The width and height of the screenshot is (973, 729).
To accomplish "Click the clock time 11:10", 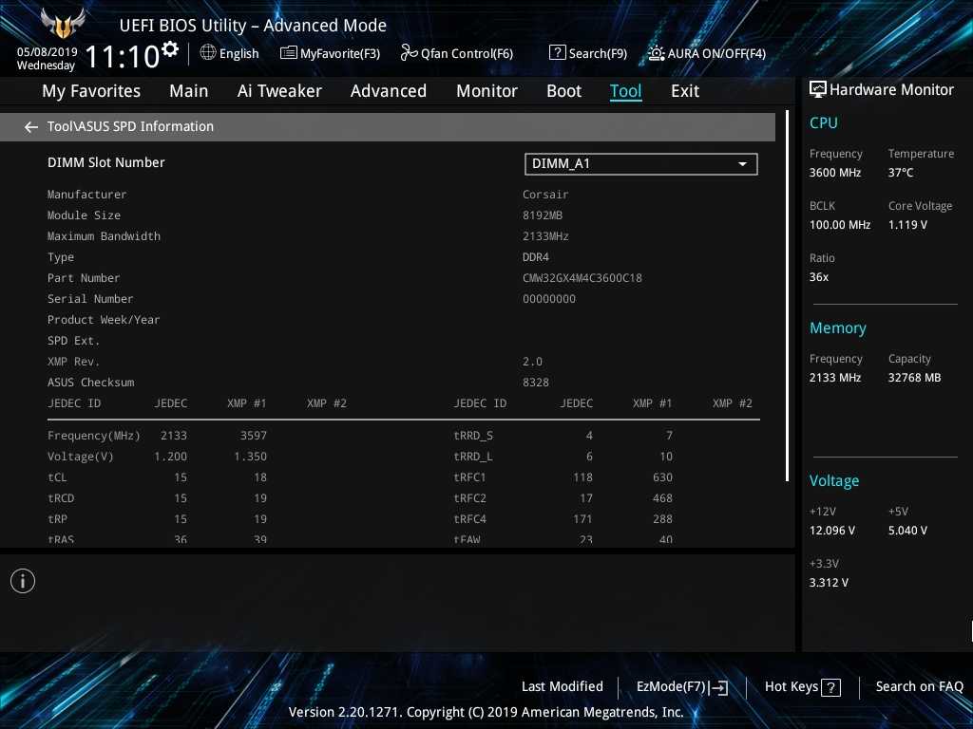I will [123, 57].
